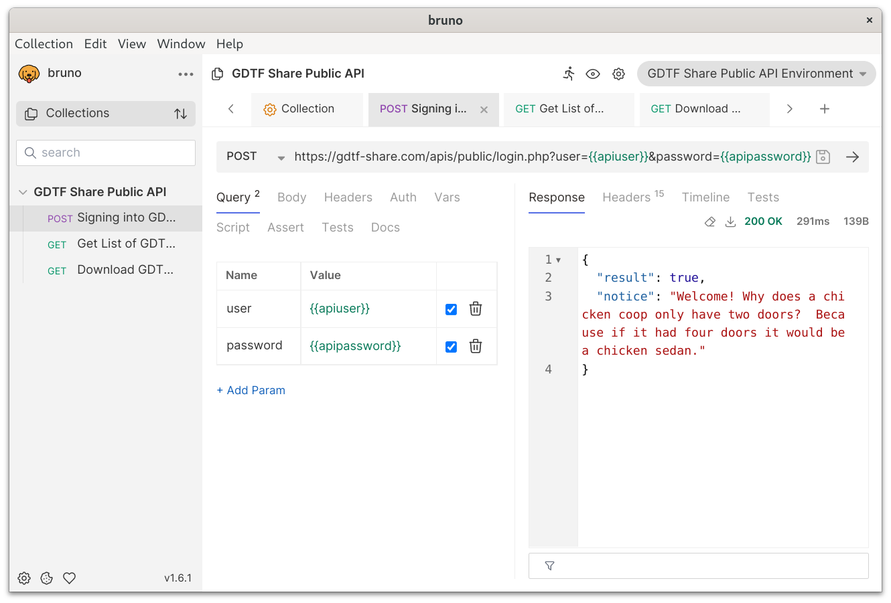The image size is (891, 603).
Task: Click the runner icon in collection header
Action: tap(569, 74)
